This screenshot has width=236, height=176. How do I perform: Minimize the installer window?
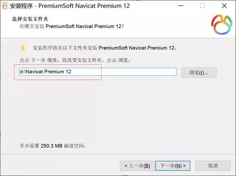tap(181, 6)
